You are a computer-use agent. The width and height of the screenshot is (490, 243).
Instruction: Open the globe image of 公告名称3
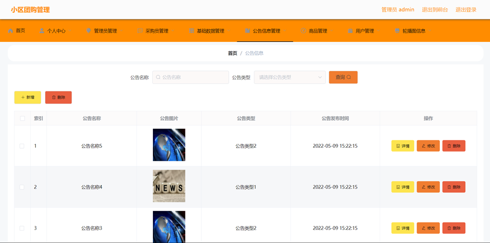169,227
